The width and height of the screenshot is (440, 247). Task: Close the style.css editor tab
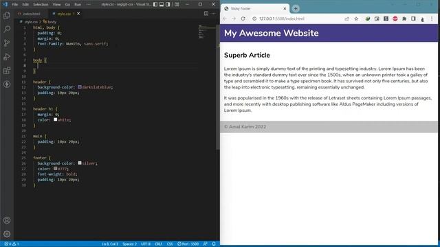(78, 14)
